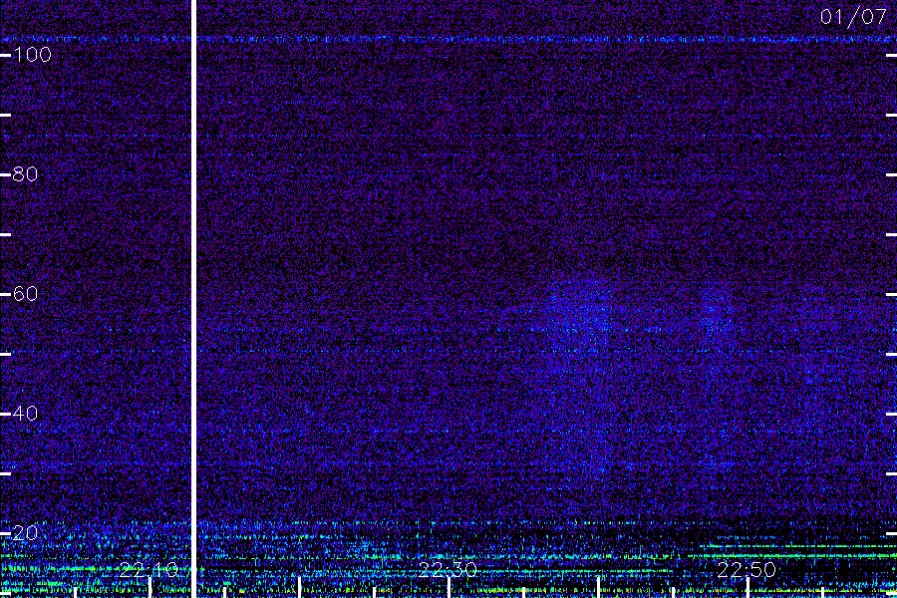Click the white vertical time marker line

click(194, 299)
